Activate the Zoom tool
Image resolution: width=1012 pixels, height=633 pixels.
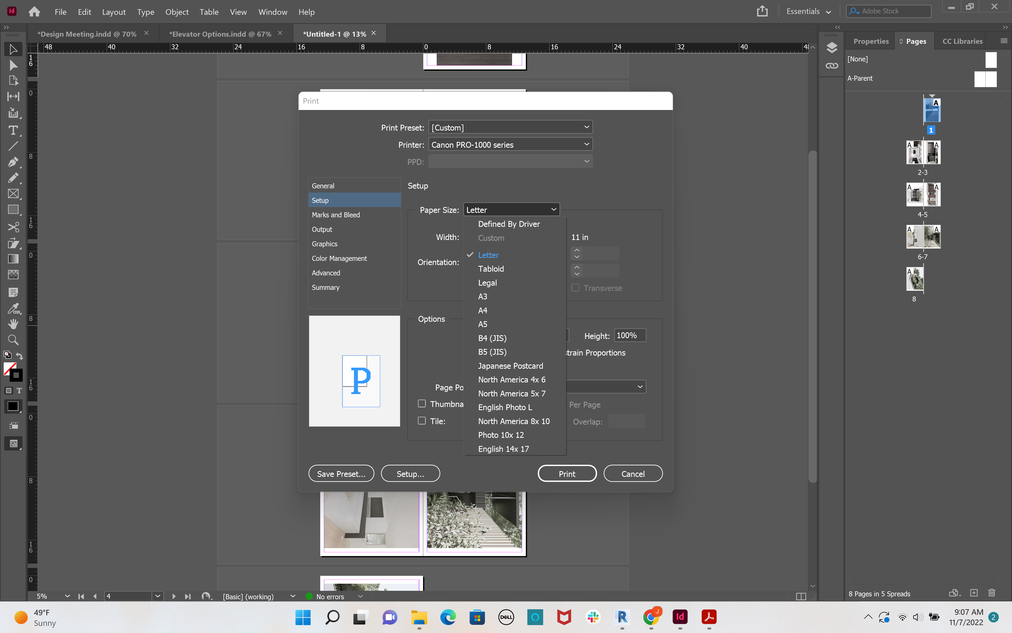pos(13,340)
